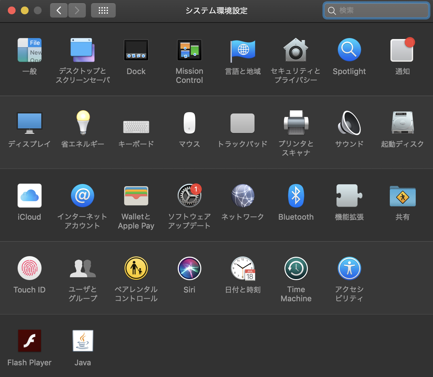Image resolution: width=433 pixels, height=377 pixels.
Task: Open the ディスプレイ settings
Action: [29, 123]
